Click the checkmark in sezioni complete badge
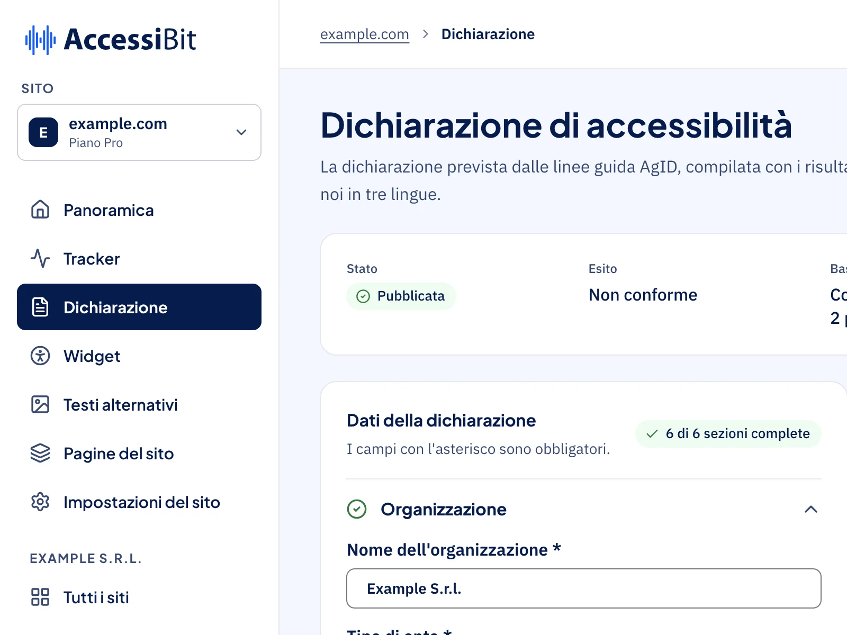The width and height of the screenshot is (847, 635). pos(652,434)
